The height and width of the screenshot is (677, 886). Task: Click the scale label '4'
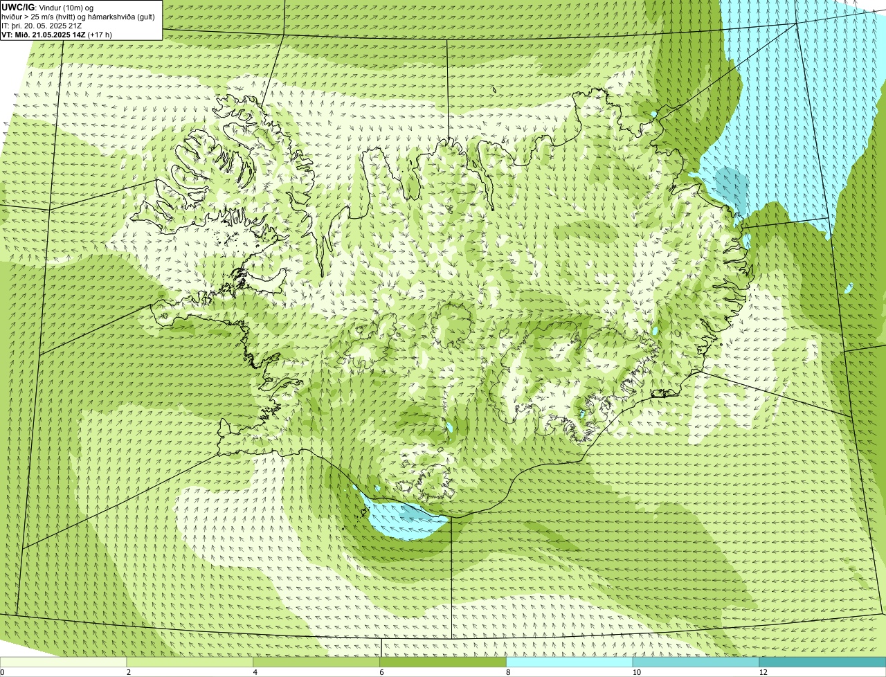coord(255,672)
